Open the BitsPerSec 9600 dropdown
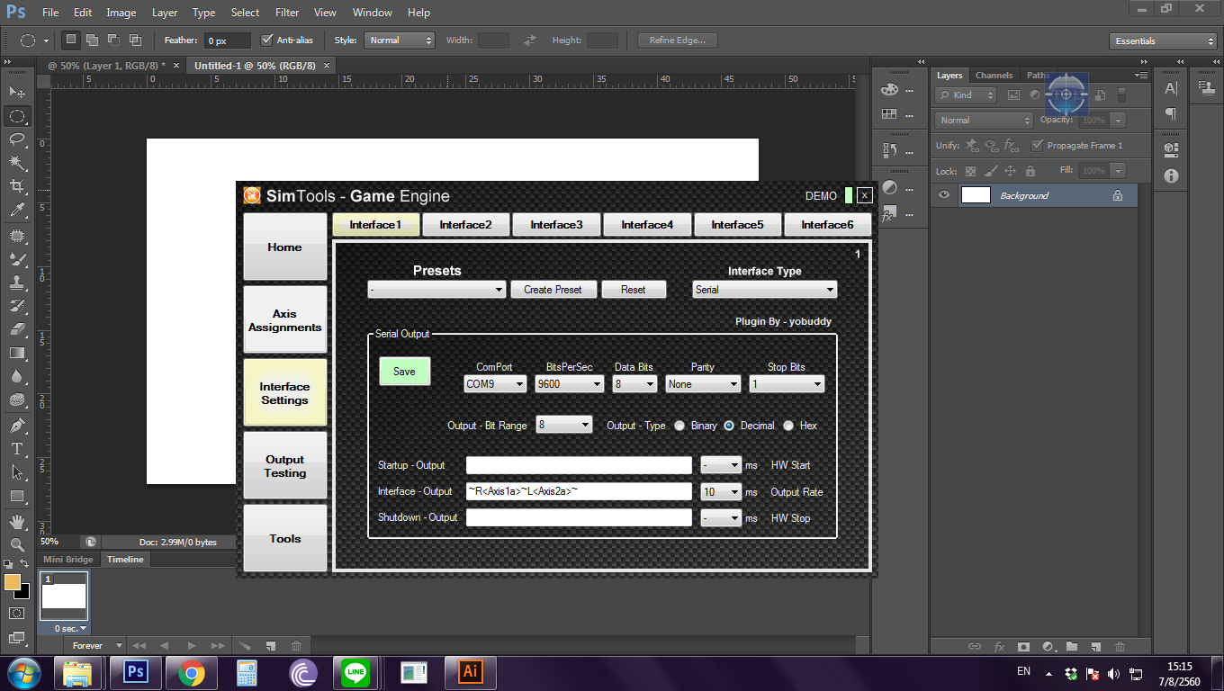Image resolution: width=1224 pixels, height=691 pixels. (x=569, y=384)
